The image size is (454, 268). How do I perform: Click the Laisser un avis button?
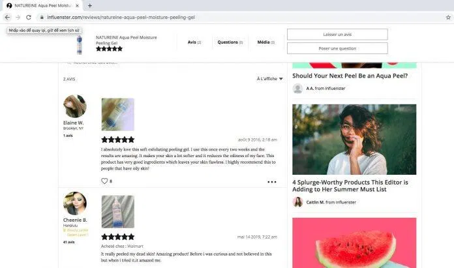tap(337, 35)
